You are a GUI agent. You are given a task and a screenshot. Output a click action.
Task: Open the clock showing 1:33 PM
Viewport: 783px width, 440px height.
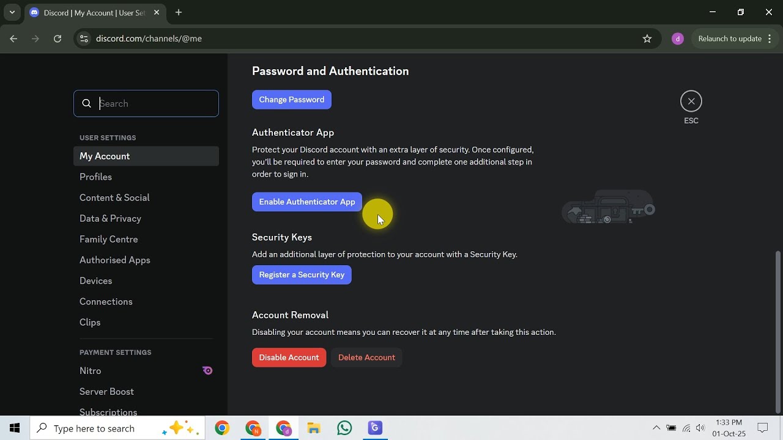729,428
